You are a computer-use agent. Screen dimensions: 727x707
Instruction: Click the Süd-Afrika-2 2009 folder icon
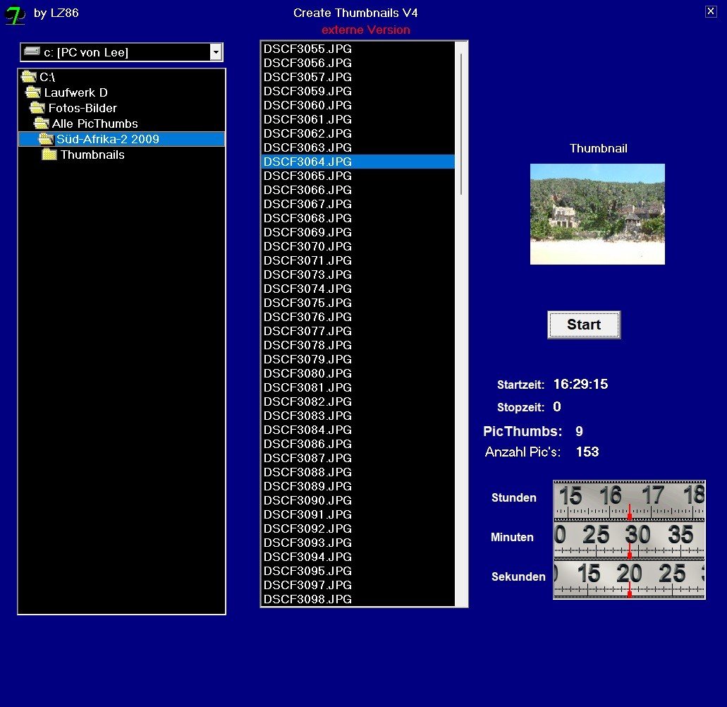[46, 139]
